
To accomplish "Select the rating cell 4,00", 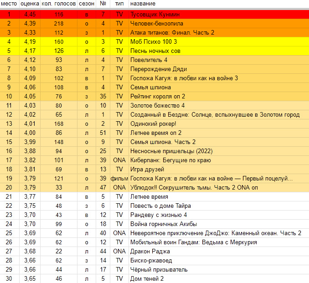I will 30,133.
